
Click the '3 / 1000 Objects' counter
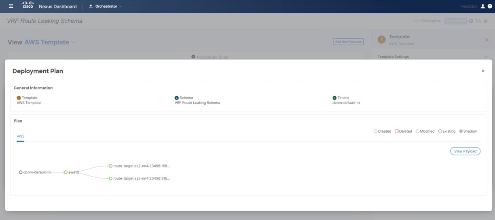[427, 21]
